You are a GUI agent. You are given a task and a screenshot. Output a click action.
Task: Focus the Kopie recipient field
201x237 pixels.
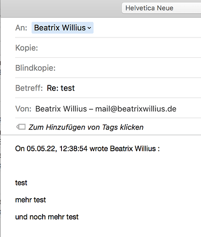click(x=120, y=48)
